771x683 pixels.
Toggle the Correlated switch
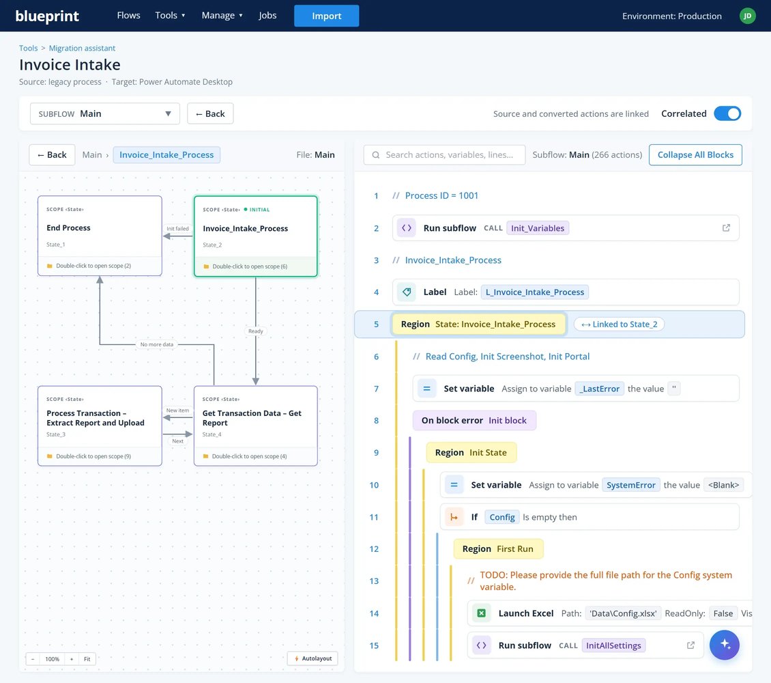[x=727, y=113]
